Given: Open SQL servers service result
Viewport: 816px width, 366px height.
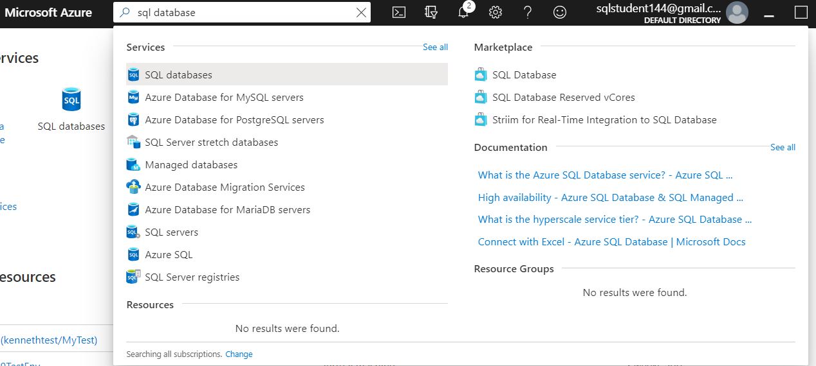Looking at the screenshot, I should 171,232.
